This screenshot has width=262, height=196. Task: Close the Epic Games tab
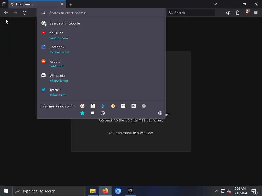click(62, 4)
